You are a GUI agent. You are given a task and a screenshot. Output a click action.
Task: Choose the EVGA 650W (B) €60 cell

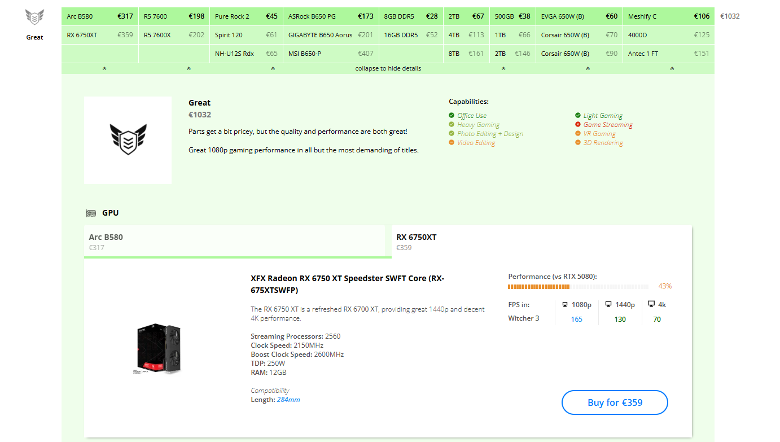(x=579, y=16)
